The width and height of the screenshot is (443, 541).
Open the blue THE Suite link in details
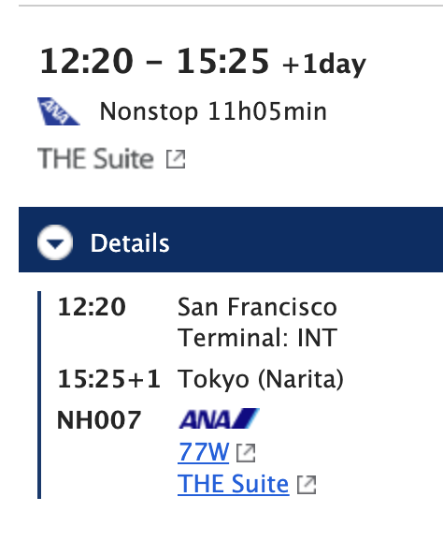click(234, 484)
